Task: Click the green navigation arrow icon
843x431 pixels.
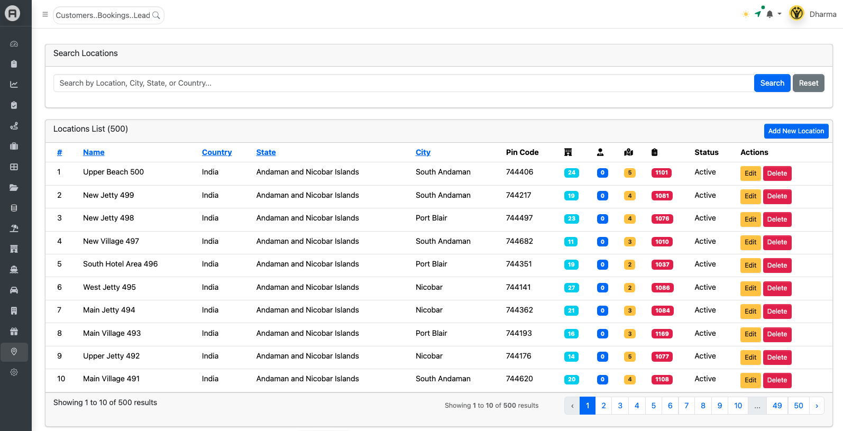Action: (x=758, y=13)
